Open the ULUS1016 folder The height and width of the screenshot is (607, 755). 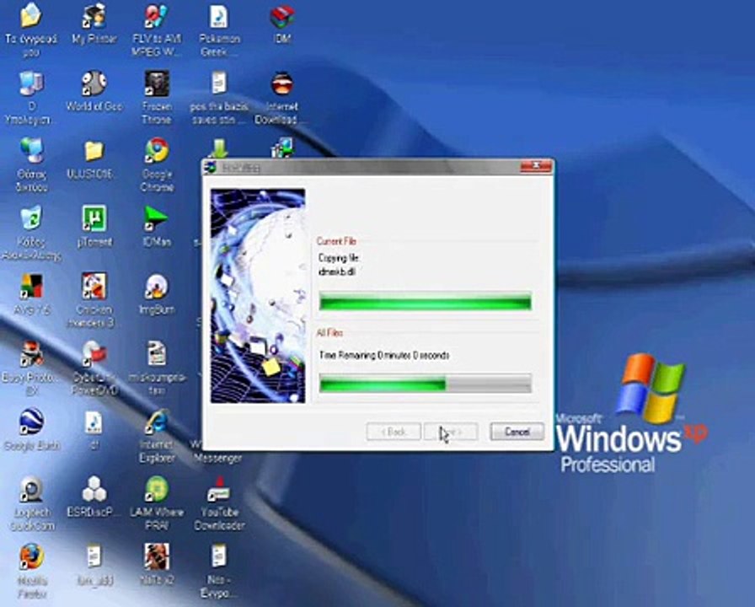94,151
